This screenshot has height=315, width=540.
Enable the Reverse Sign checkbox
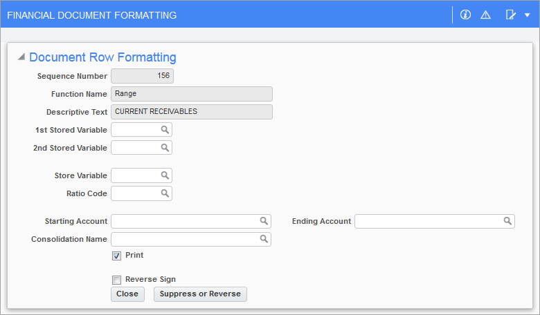117,280
